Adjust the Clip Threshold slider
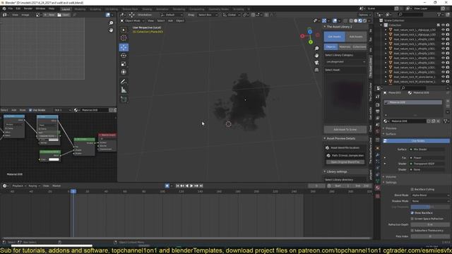Screen dimensions: 452x254 coord(430,207)
